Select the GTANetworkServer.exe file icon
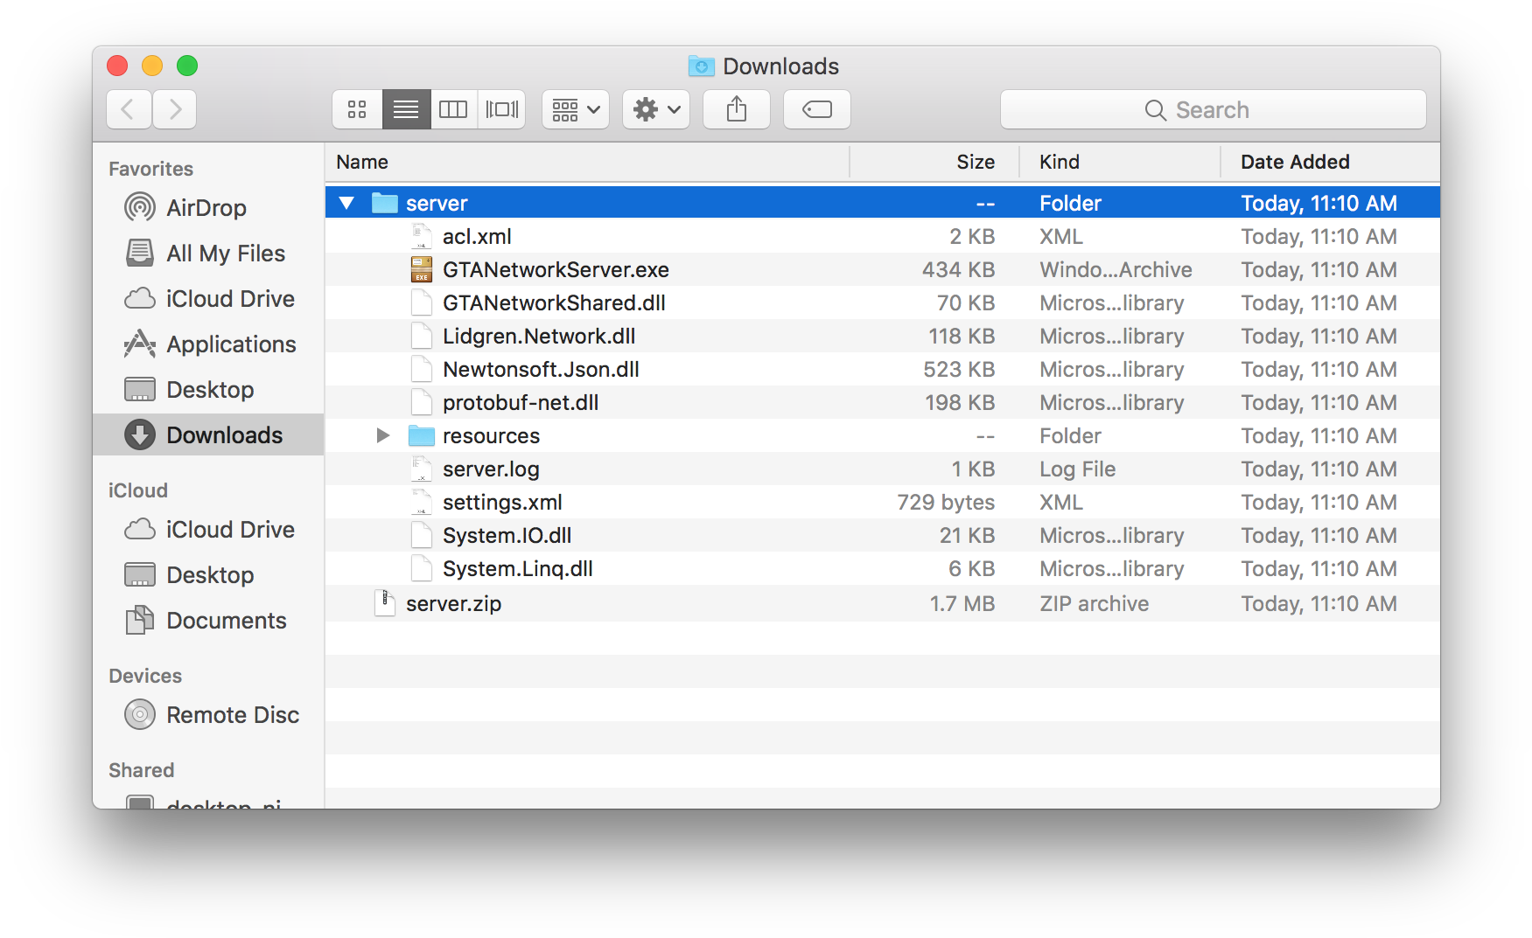Viewport: 1532px width, 938px height. coord(422,269)
